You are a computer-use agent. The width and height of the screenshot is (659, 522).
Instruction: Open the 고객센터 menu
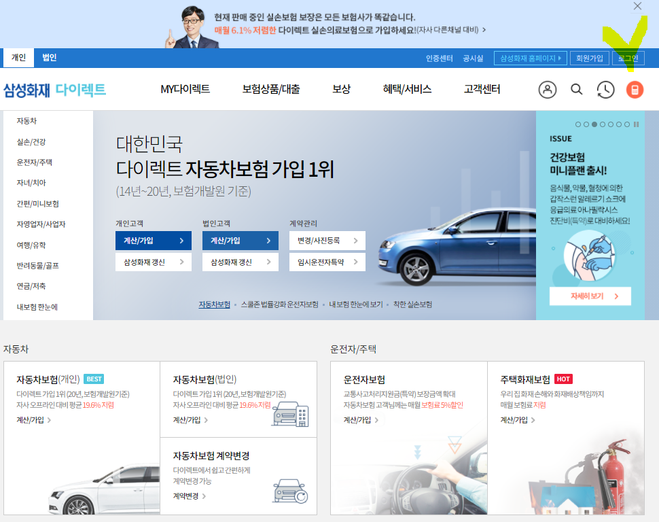tap(482, 89)
